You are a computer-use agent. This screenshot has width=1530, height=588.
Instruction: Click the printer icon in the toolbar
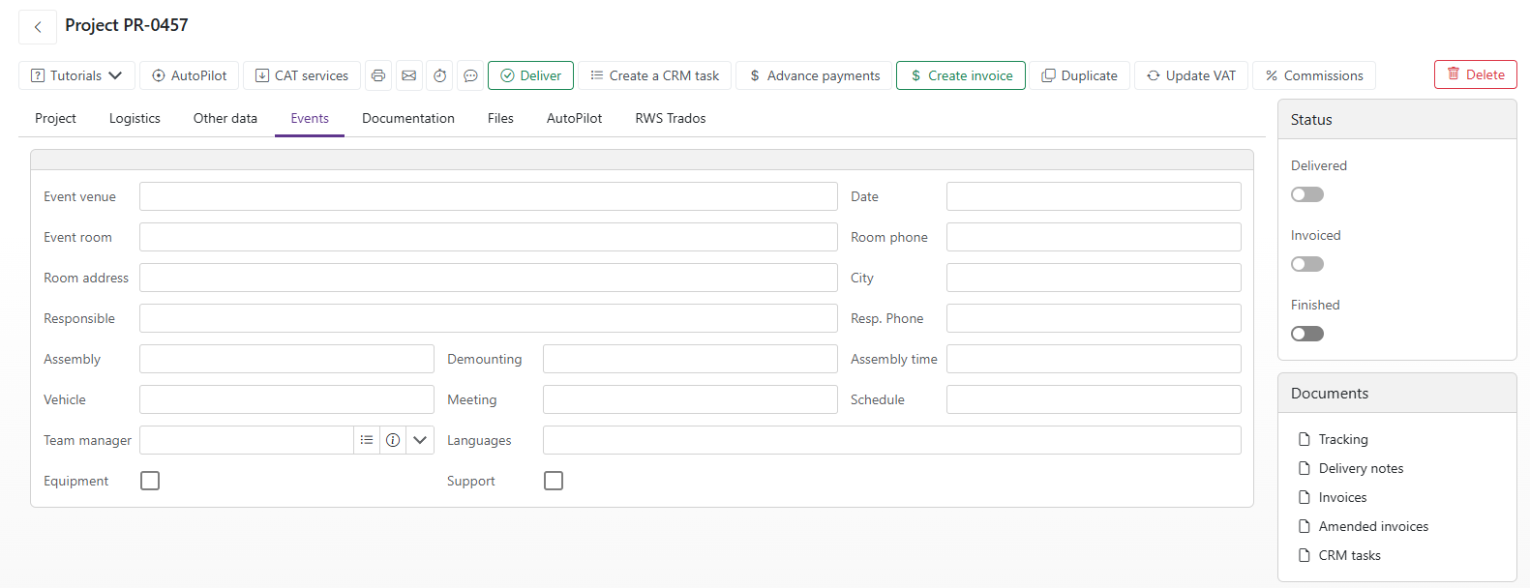point(378,75)
